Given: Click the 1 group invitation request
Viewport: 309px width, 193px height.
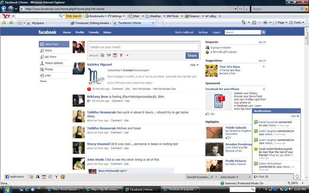Looking at the screenshot, I should (221, 47).
